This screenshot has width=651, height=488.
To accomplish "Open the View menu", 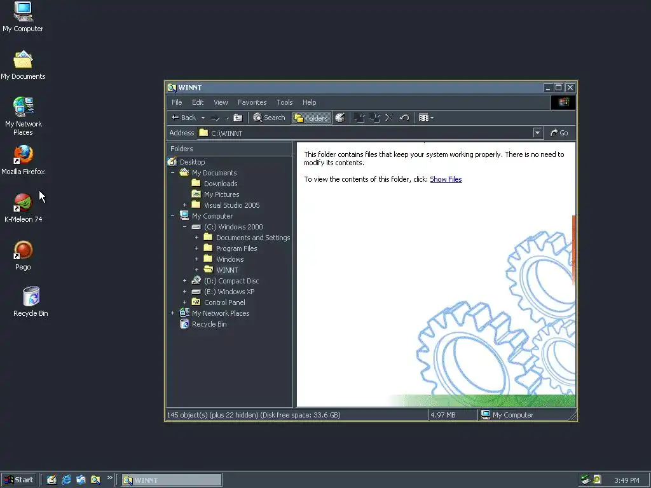I will tap(221, 102).
